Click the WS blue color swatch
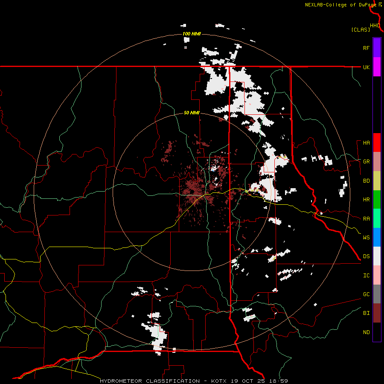The height and width of the screenshot is (384, 384). click(377, 237)
